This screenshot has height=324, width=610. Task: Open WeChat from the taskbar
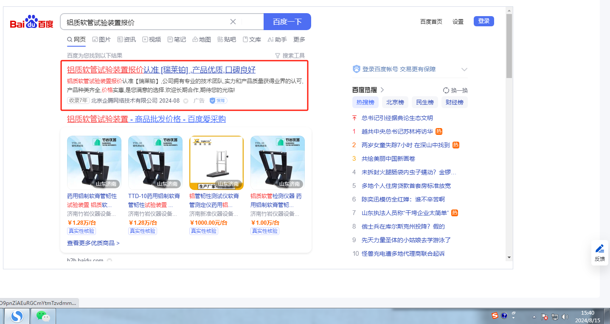click(43, 316)
